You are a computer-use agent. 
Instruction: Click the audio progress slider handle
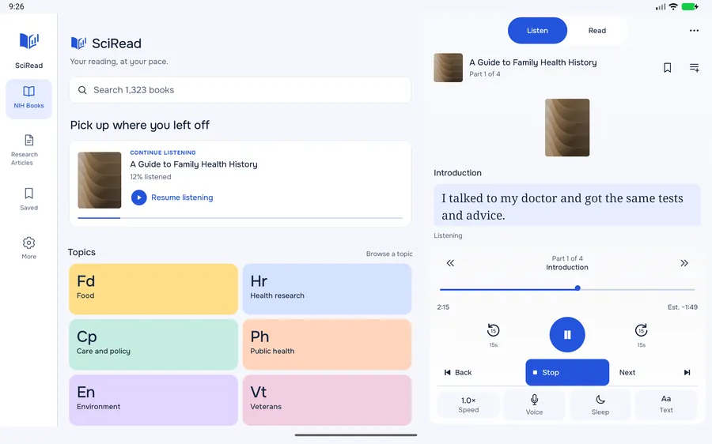(578, 288)
